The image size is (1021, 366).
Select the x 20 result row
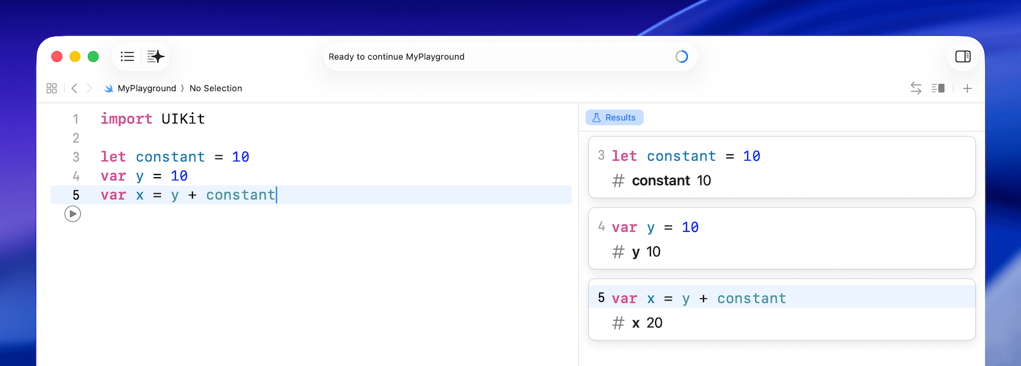[x=647, y=323]
